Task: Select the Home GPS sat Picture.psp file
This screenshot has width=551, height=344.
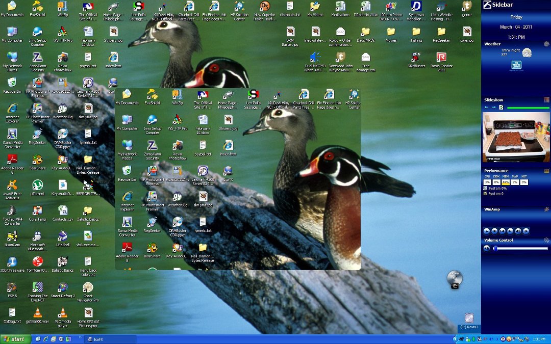Action: click(x=88, y=313)
